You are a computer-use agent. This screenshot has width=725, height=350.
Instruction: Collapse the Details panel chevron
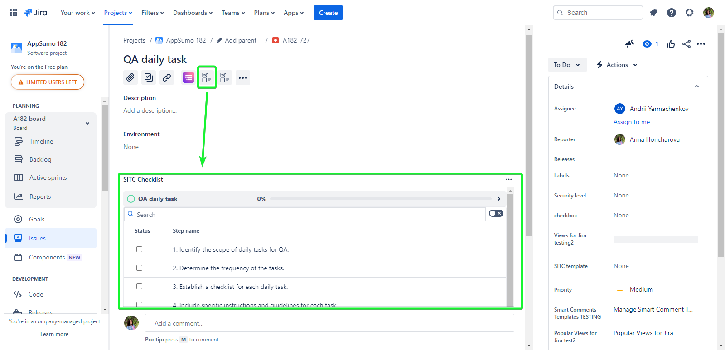[697, 86]
